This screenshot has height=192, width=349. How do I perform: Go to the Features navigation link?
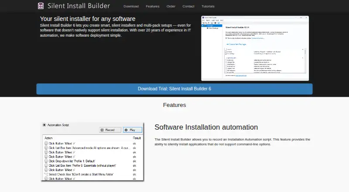pos(152,6)
